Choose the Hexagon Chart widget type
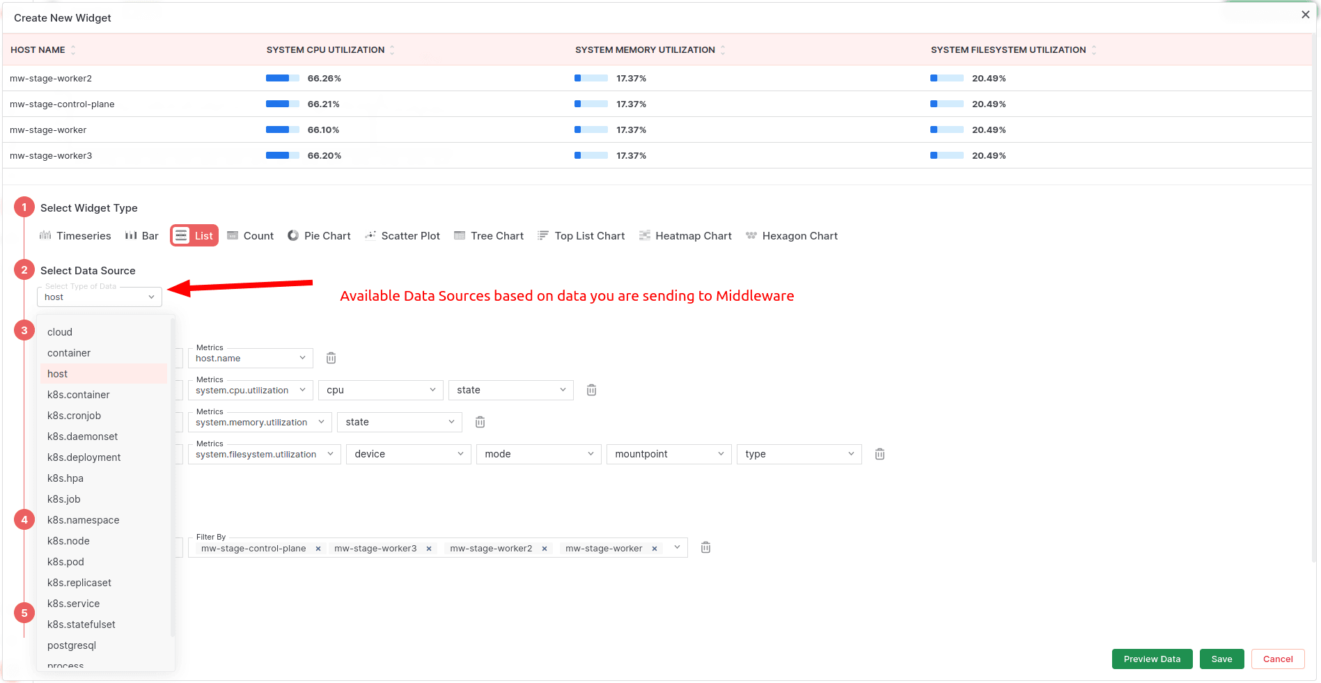 coord(791,235)
